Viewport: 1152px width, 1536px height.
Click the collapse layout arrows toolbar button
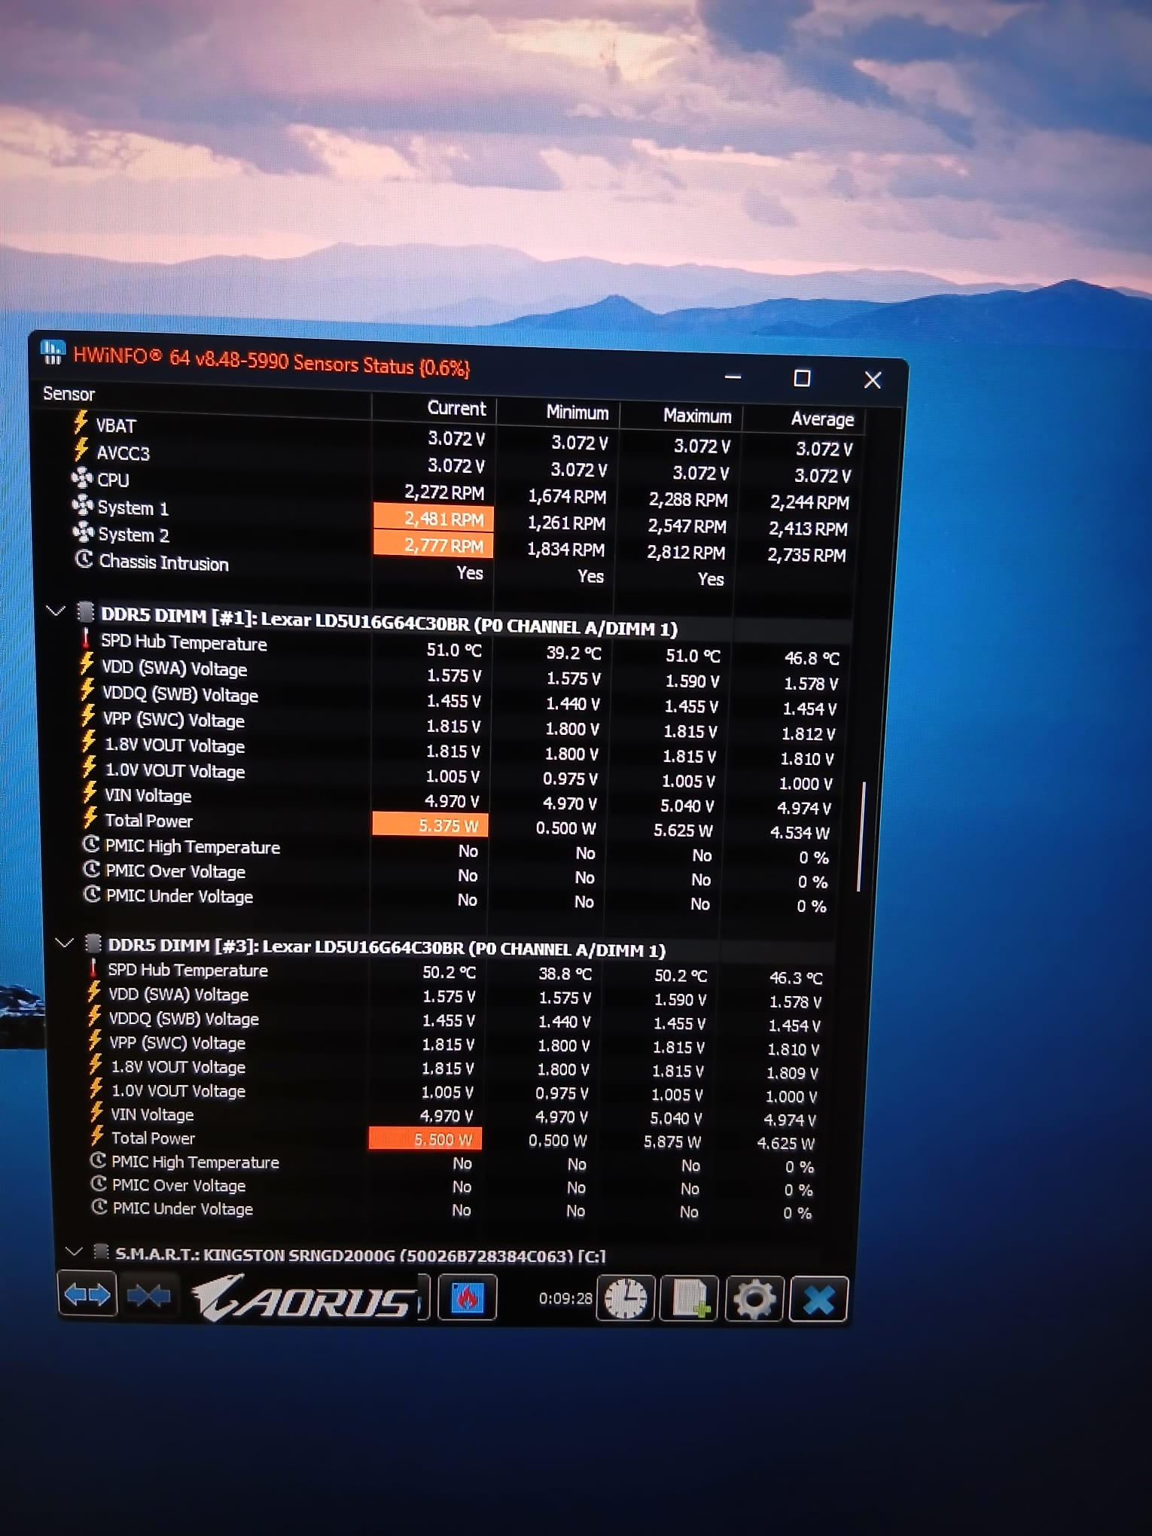tap(149, 1296)
